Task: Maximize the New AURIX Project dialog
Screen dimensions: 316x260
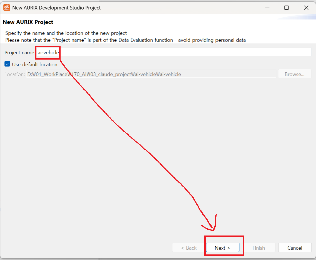Action: click(286, 8)
